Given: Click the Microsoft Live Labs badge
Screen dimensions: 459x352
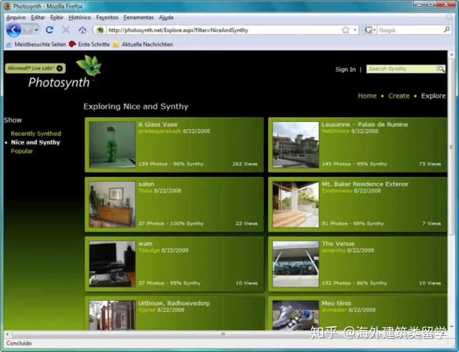Looking at the screenshot, I should pos(35,68).
